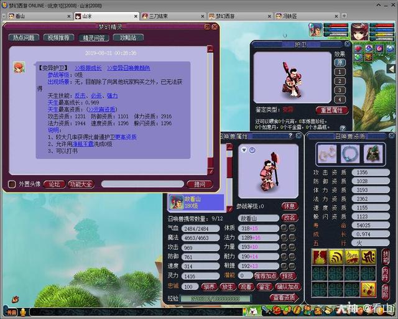The height and width of the screenshot is (319, 398).
Task: Click the 推荐加点 button
Action: click(x=266, y=275)
